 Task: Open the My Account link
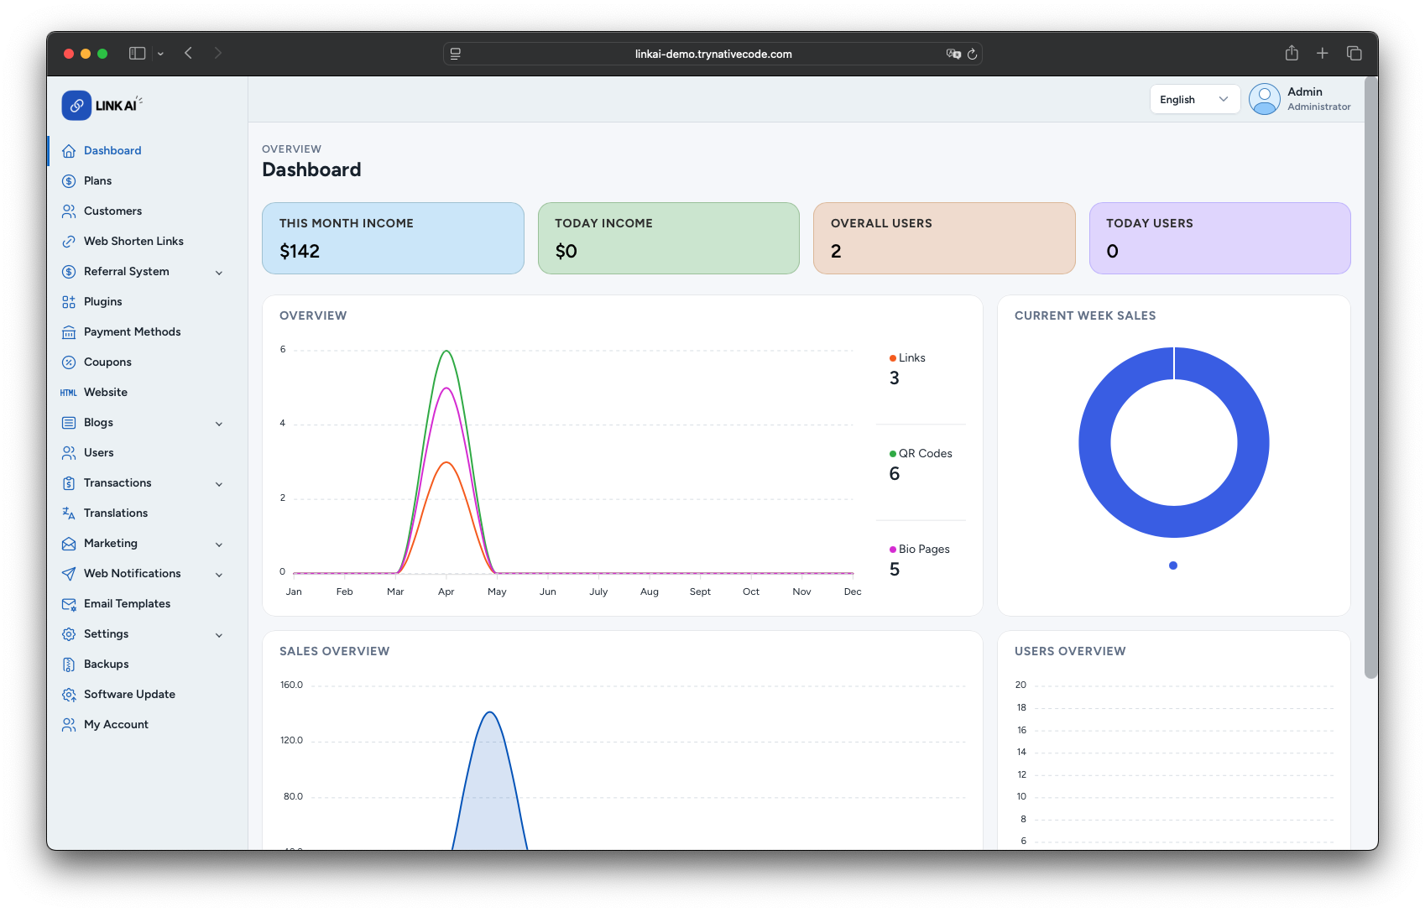[x=116, y=725]
